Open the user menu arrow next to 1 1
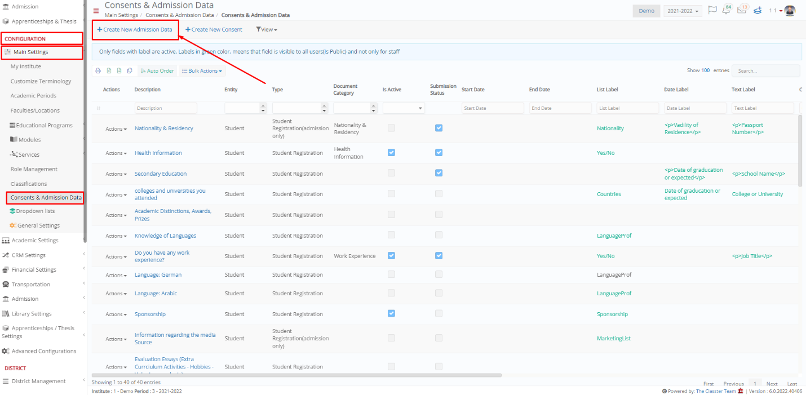Viewport: 806px width, 395px height. click(781, 11)
